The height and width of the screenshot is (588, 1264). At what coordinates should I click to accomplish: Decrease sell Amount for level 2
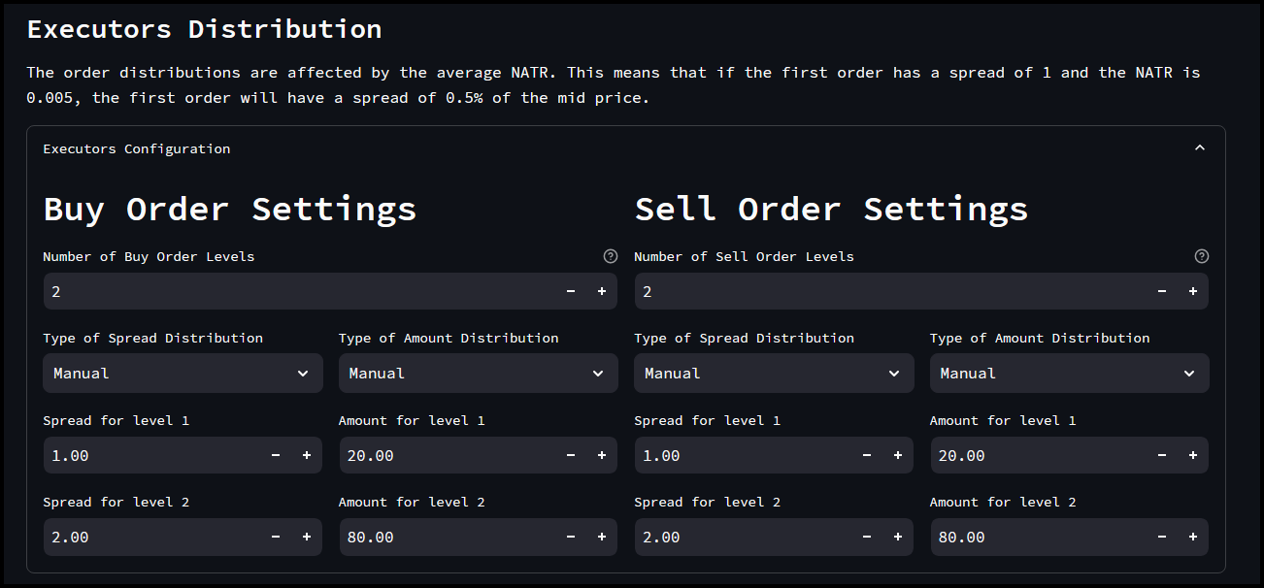(x=1162, y=537)
